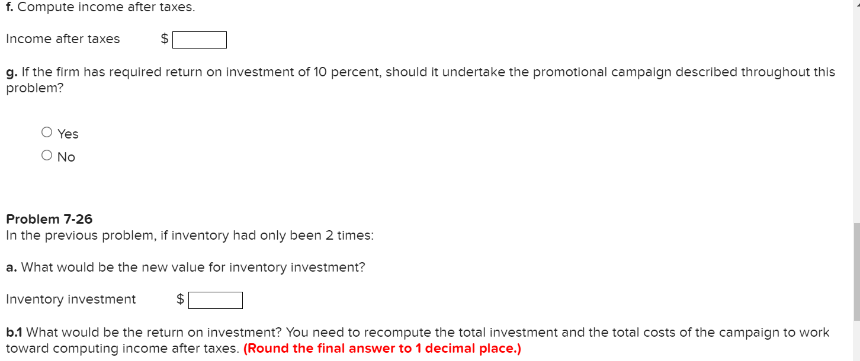The height and width of the screenshot is (361, 860).
Task: Click the dollar sign next to Inventory investment
Action: click(x=179, y=299)
